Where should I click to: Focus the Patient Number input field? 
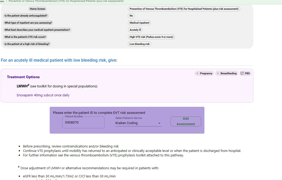(x=83, y=122)
